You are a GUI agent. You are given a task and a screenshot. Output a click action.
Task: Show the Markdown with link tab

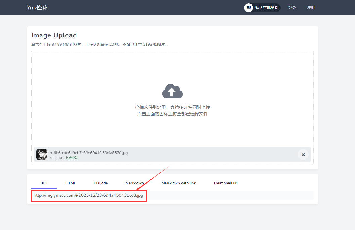(179, 183)
